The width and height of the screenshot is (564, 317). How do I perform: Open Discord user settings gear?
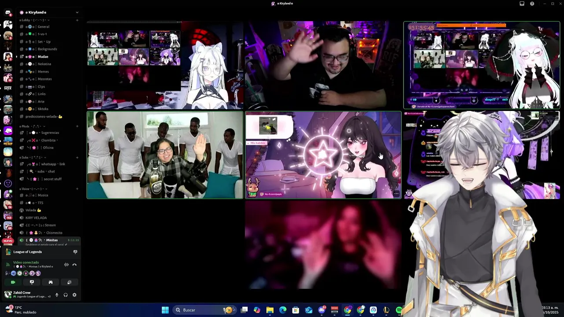(74, 295)
